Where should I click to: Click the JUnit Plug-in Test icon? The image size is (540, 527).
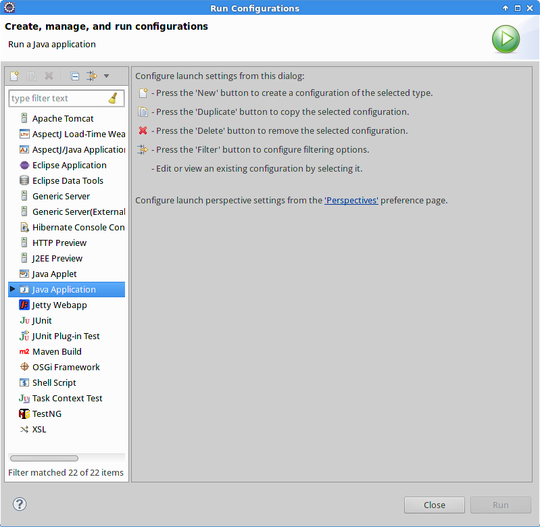24,336
